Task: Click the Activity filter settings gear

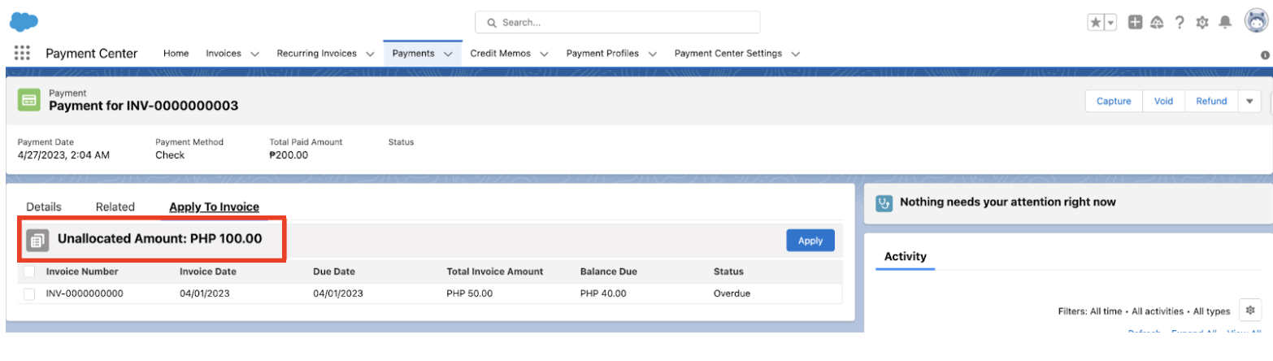Action: [1250, 310]
